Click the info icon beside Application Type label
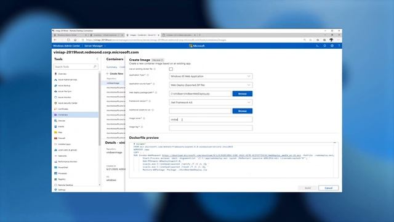The image size is (394, 222). click(x=148, y=75)
